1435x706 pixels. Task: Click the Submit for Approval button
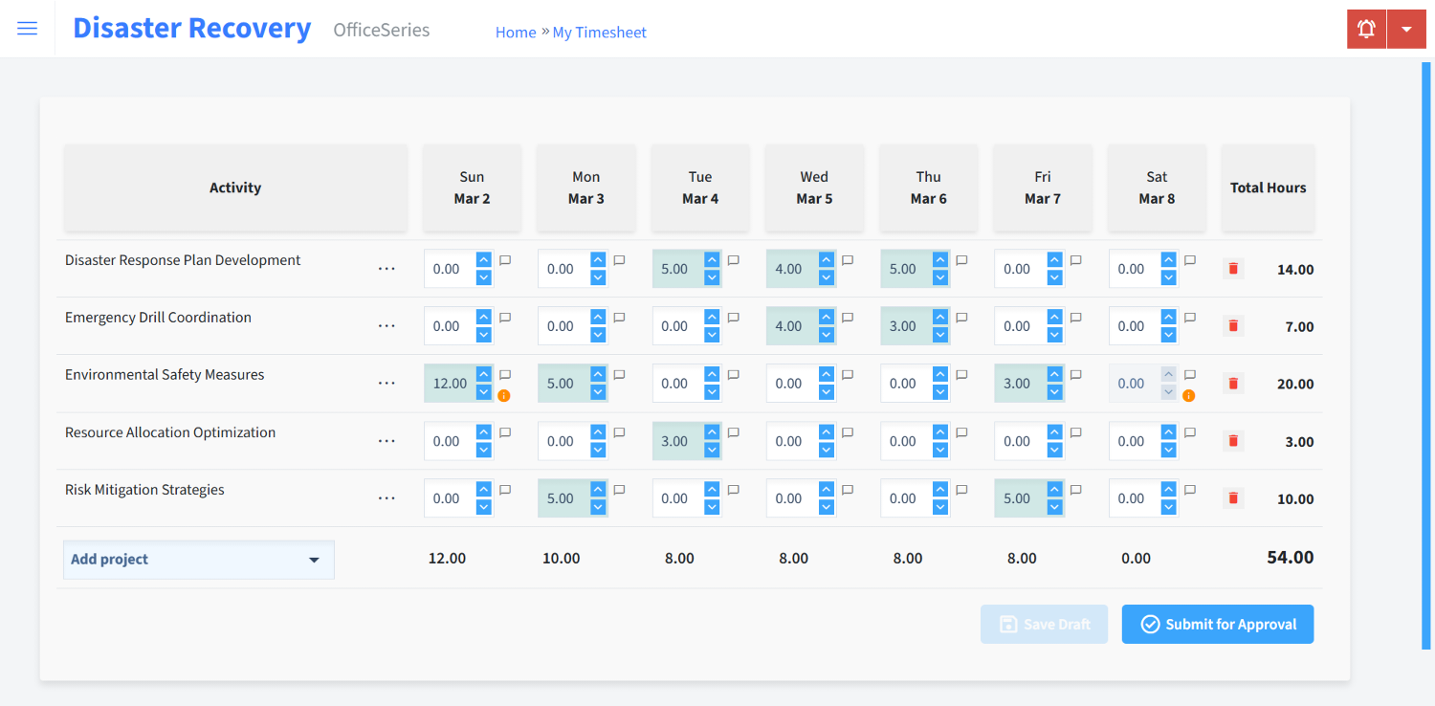pyautogui.click(x=1217, y=624)
